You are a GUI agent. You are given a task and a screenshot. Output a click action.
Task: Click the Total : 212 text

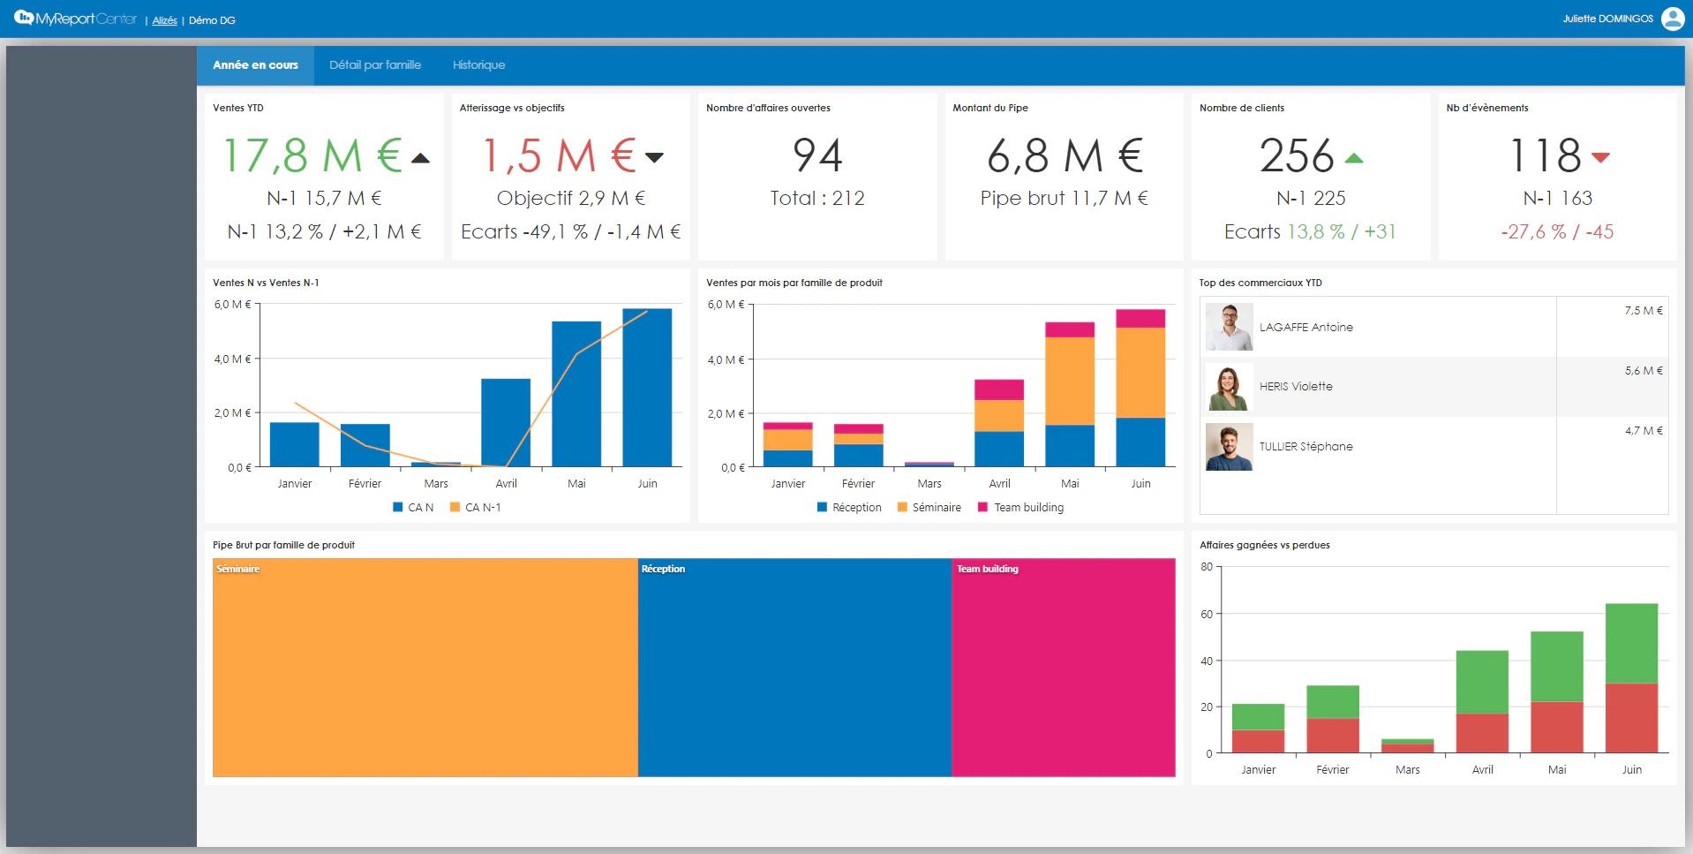817,198
